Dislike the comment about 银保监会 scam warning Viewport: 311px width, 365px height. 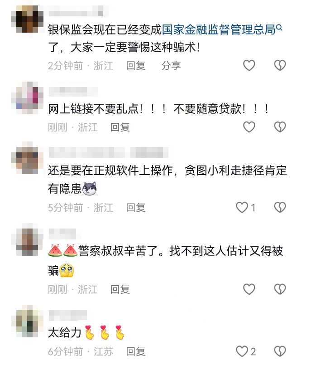pyautogui.click(x=280, y=65)
